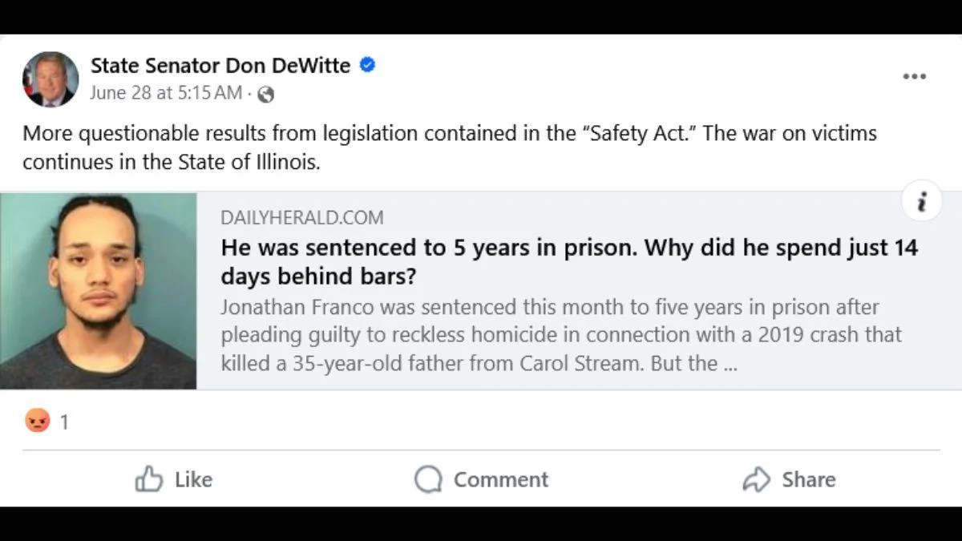Click the blue verified badge icon
Screen dimensions: 962x541
[367, 65]
